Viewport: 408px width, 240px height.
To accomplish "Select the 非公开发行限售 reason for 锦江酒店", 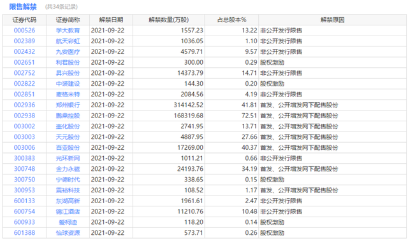I will 281,211.
